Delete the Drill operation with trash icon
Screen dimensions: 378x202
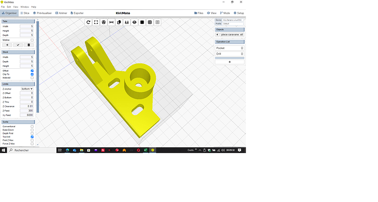coord(242,54)
